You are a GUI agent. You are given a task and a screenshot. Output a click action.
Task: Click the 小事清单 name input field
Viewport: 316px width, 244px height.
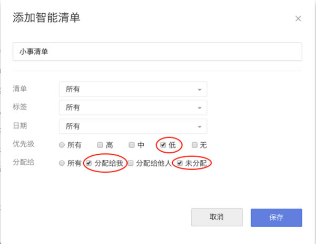[x=157, y=52]
